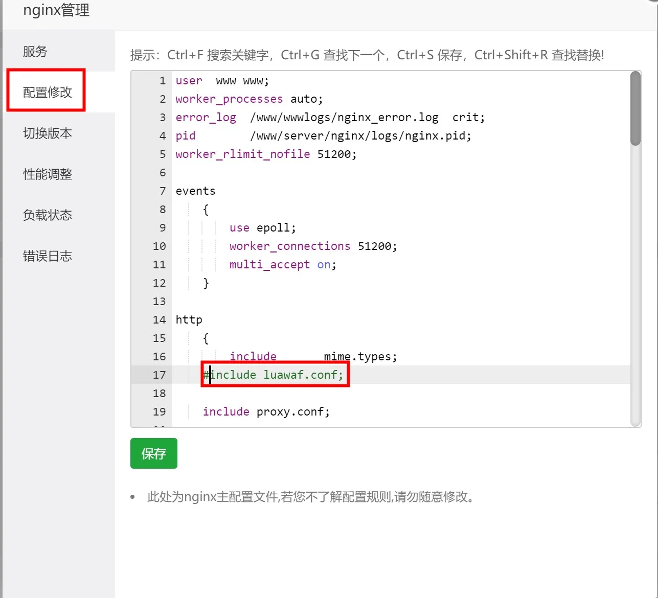Click the 'multi_accept on;' line
658x598 pixels.
pyautogui.click(x=283, y=265)
